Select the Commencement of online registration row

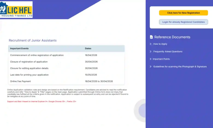coord(37,55)
